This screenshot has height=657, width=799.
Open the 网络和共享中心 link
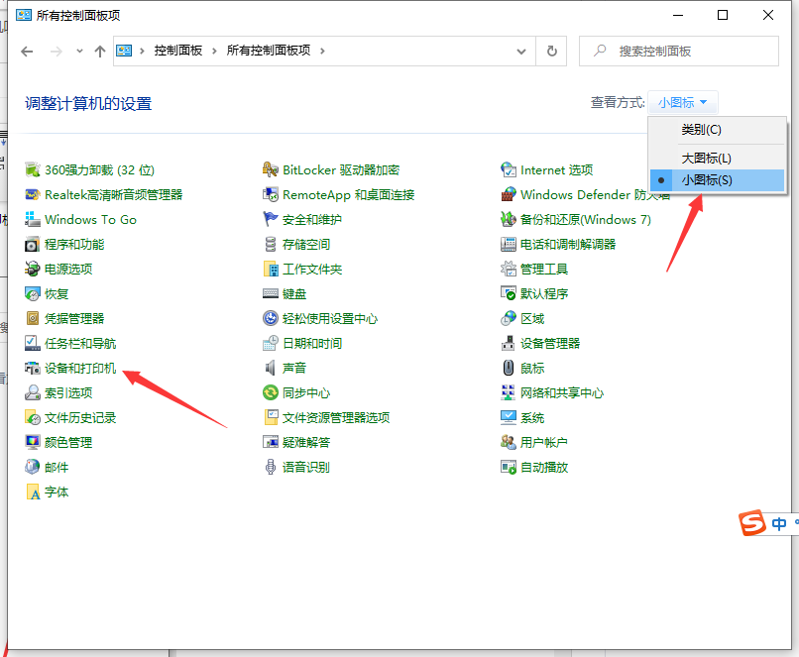[x=561, y=393]
